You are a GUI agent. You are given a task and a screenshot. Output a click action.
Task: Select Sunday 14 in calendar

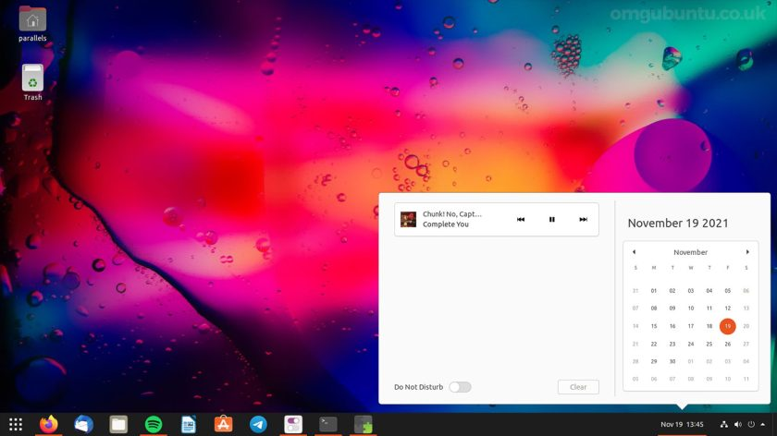point(635,326)
